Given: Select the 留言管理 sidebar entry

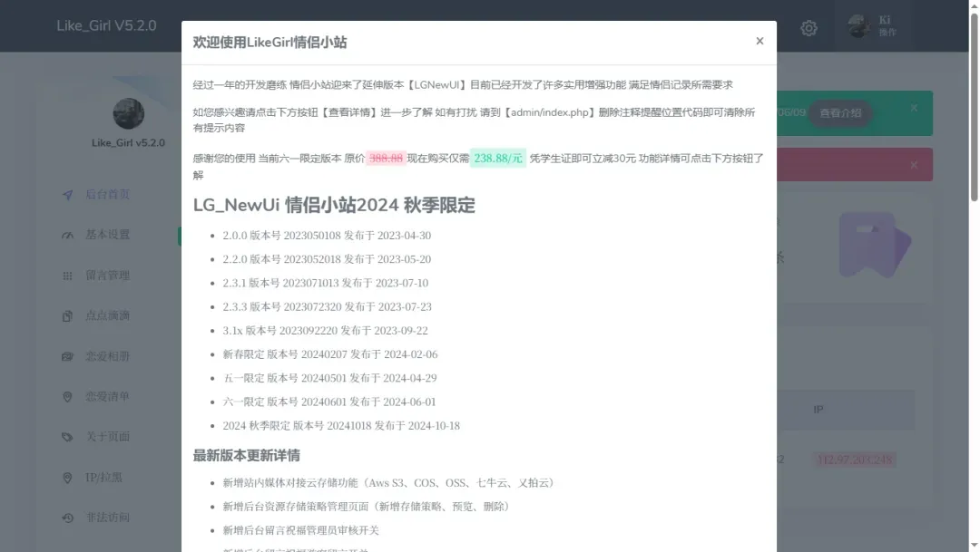Looking at the screenshot, I should pyautogui.click(x=107, y=276).
